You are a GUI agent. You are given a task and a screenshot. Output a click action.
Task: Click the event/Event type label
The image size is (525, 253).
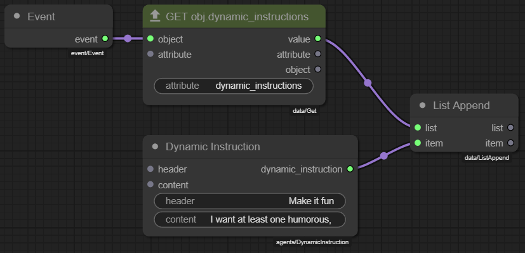pos(88,53)
